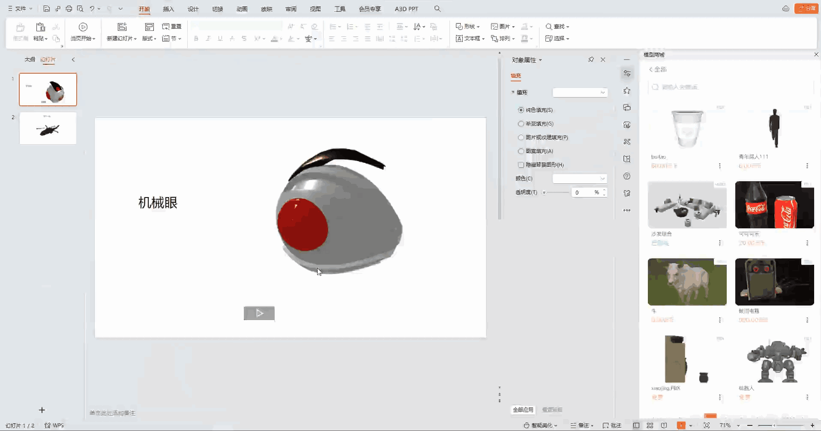Switch to the Outline tab in left panel
Viewport: 821px width, 431px height.
pos(30,60)
